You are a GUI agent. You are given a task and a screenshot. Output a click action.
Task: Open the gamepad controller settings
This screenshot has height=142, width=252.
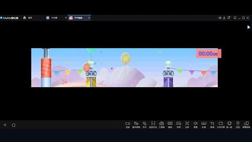pyautogui.click(x=178, y=125)
